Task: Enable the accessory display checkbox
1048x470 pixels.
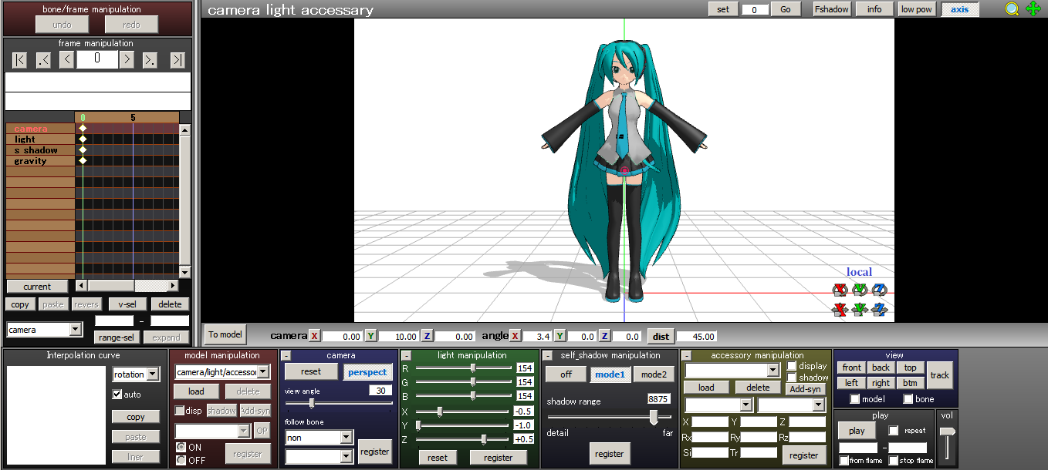Action: 792,366
